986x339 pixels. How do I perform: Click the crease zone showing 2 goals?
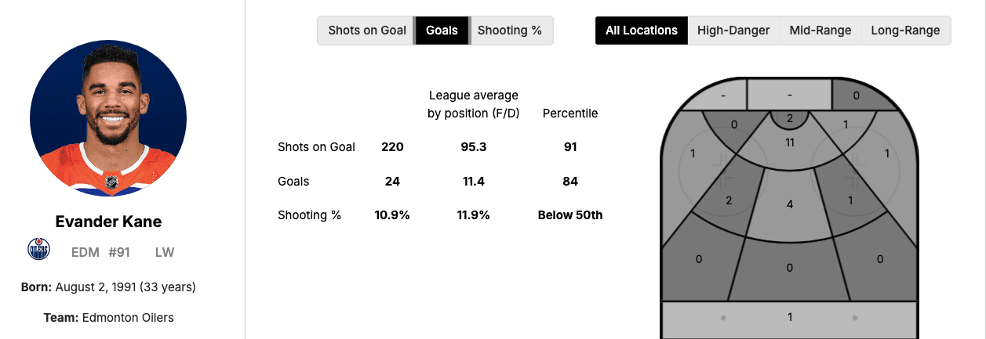[789, 119]
